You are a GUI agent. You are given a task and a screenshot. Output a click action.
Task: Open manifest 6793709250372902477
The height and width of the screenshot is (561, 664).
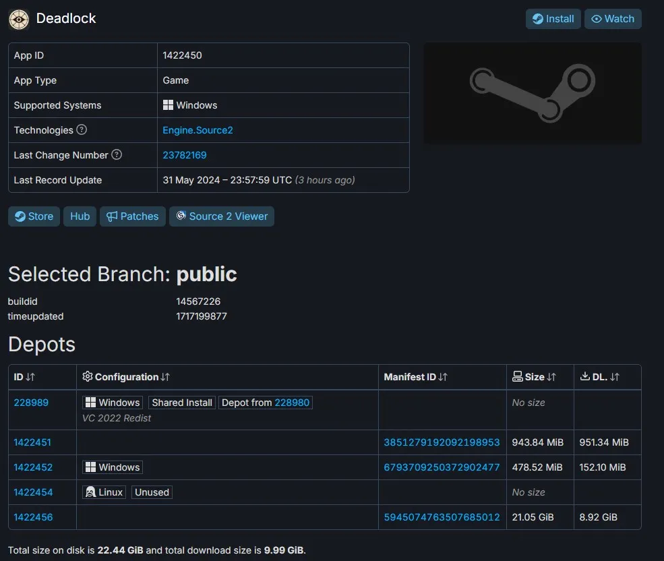click(x=442, y=467)
